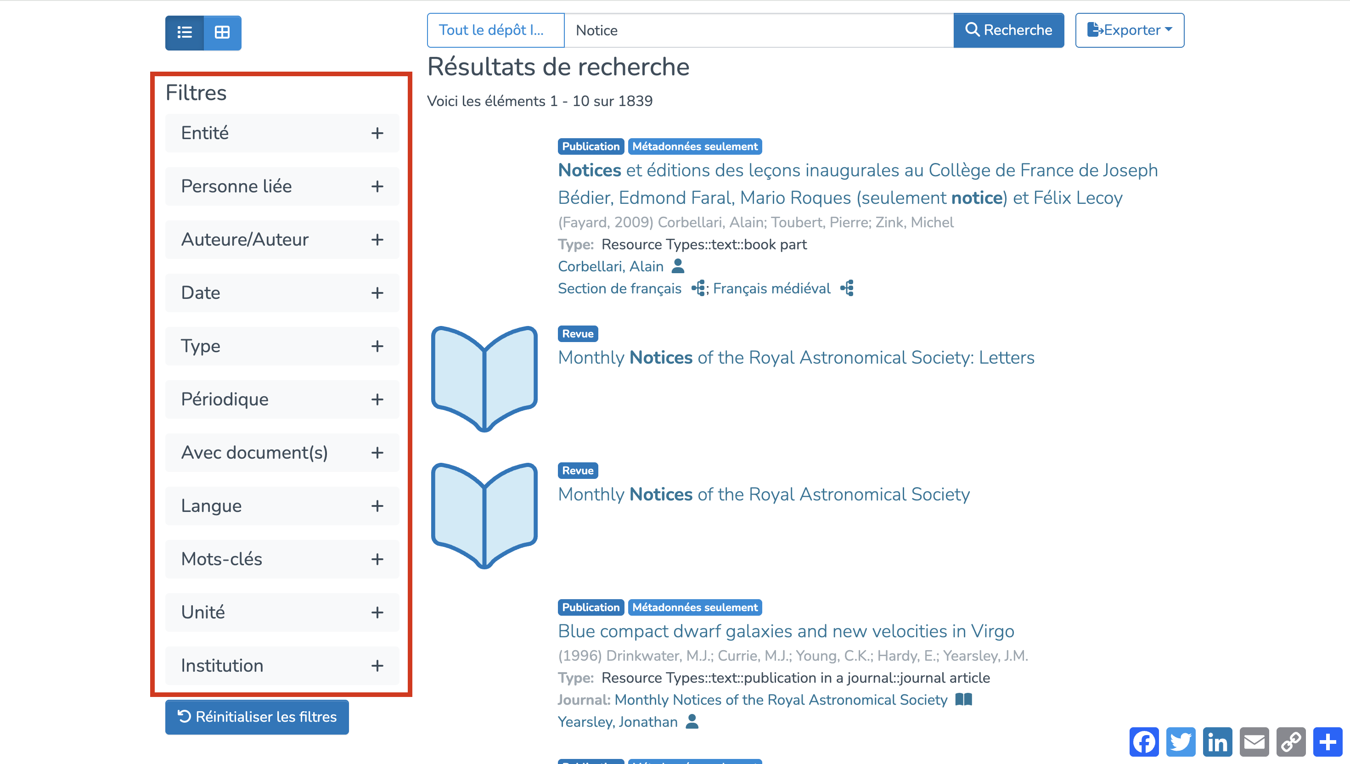Share this page on Twitter
The image size is (1350, 764).
1181,742
